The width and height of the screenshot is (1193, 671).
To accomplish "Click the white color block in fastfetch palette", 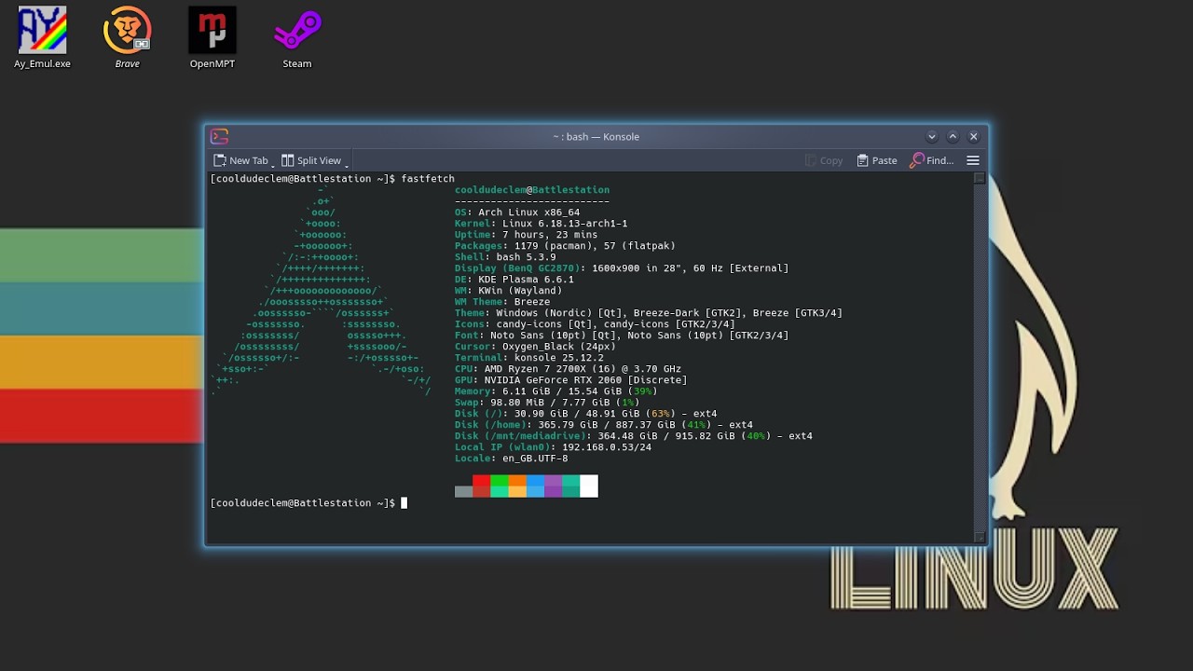I will click(589, 486).
